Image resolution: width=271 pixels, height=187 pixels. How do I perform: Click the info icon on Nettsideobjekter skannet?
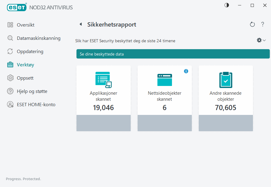(186, 71)
